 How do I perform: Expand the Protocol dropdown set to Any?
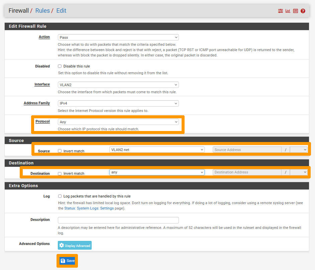[118, 122]
